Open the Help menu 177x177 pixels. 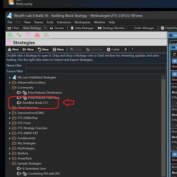click(x=112, y=22)
